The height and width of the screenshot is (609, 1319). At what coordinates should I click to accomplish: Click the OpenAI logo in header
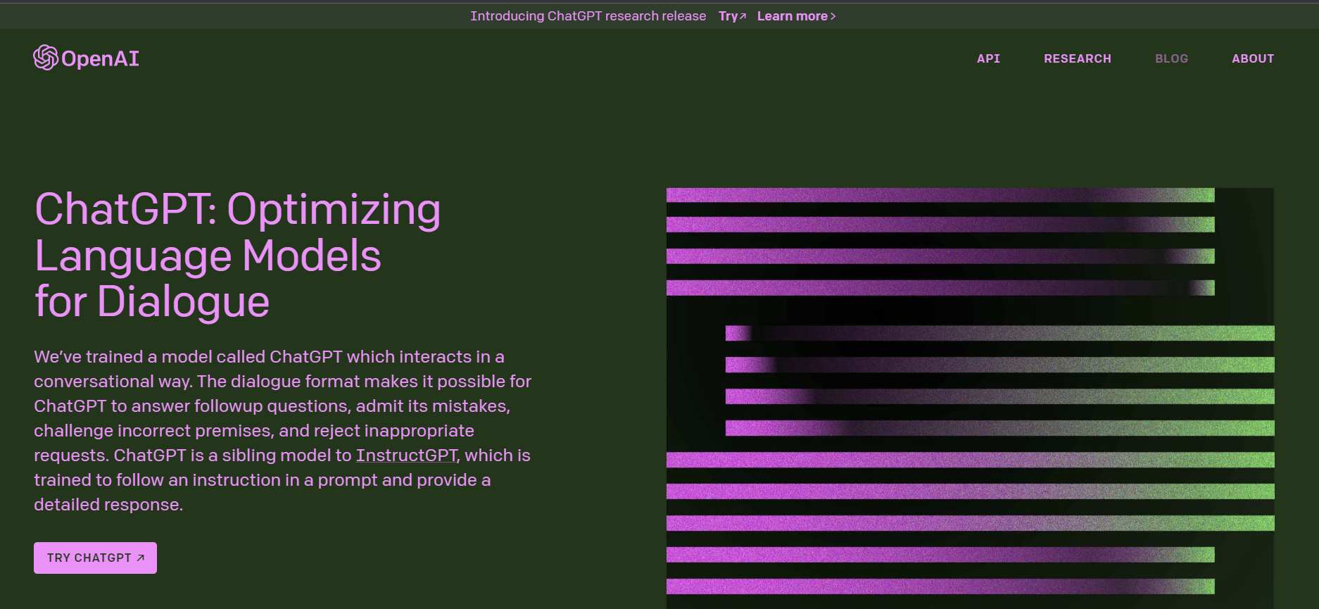point(86,58)
